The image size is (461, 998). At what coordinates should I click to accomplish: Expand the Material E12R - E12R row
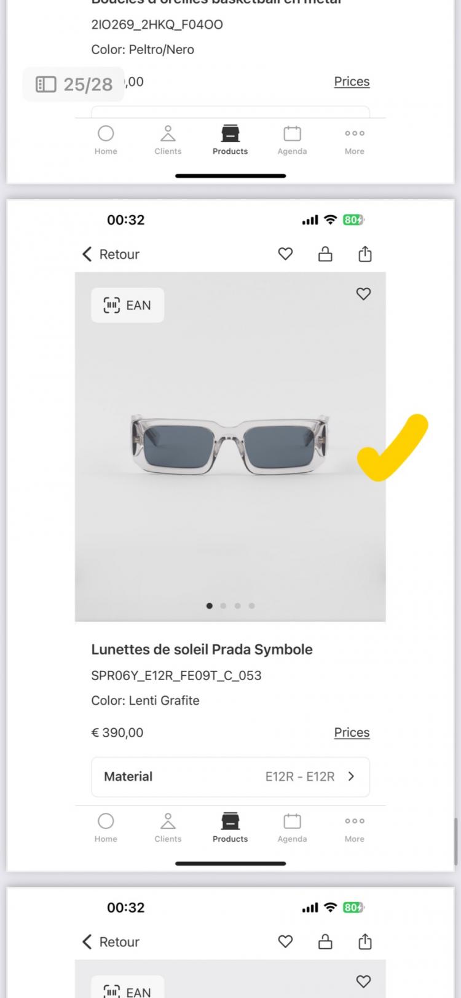pyautogui.click(x=230, y=777)
